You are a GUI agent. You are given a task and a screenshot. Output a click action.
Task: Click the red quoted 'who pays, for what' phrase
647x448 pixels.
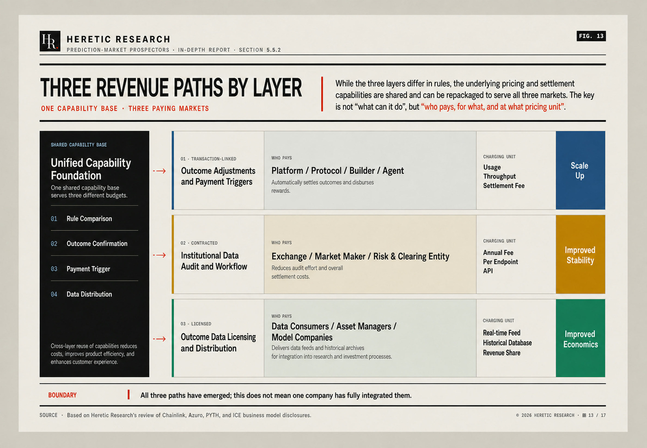pyautogui.click(x=492, y=107)
